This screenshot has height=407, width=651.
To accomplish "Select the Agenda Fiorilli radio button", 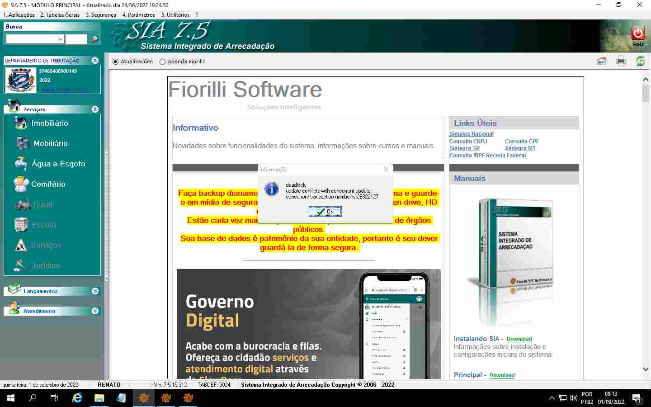I will (163, 62).
